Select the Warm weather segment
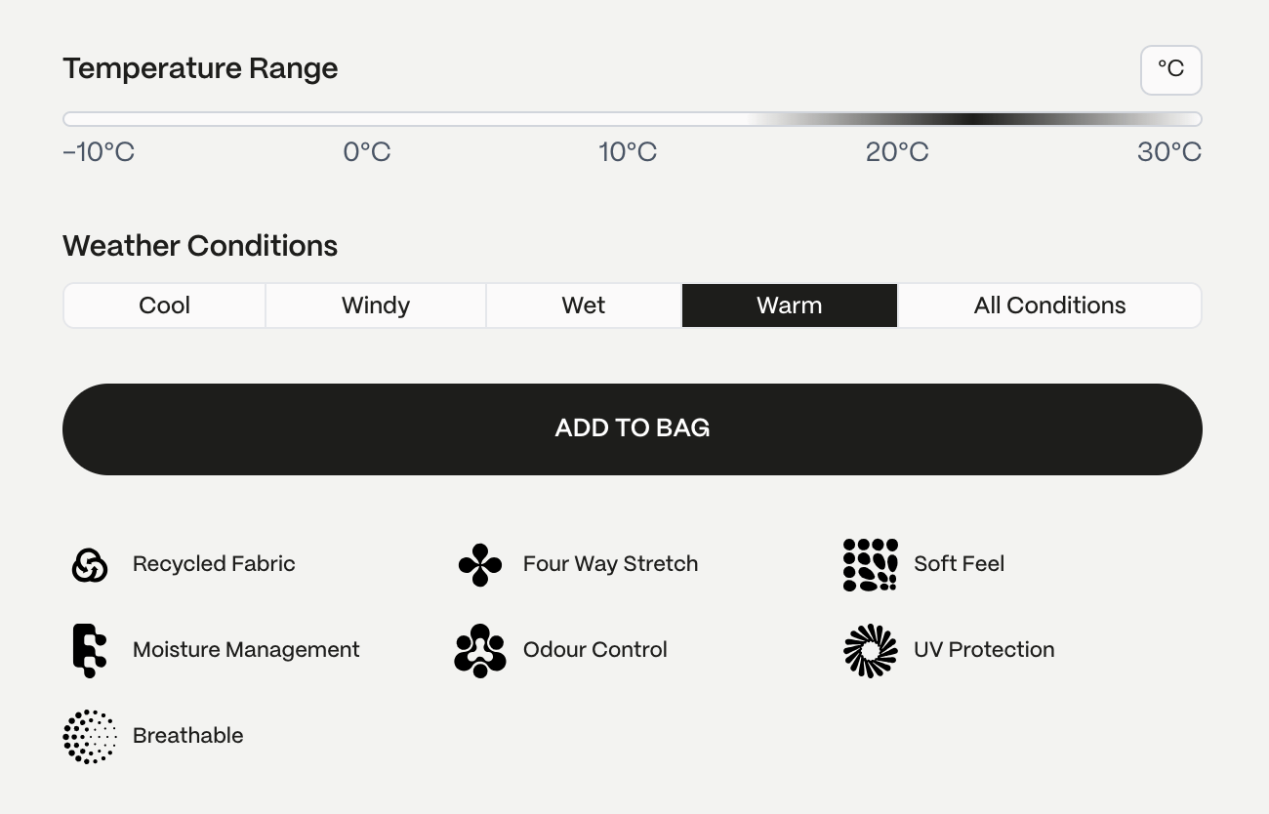 click(790, 305)
